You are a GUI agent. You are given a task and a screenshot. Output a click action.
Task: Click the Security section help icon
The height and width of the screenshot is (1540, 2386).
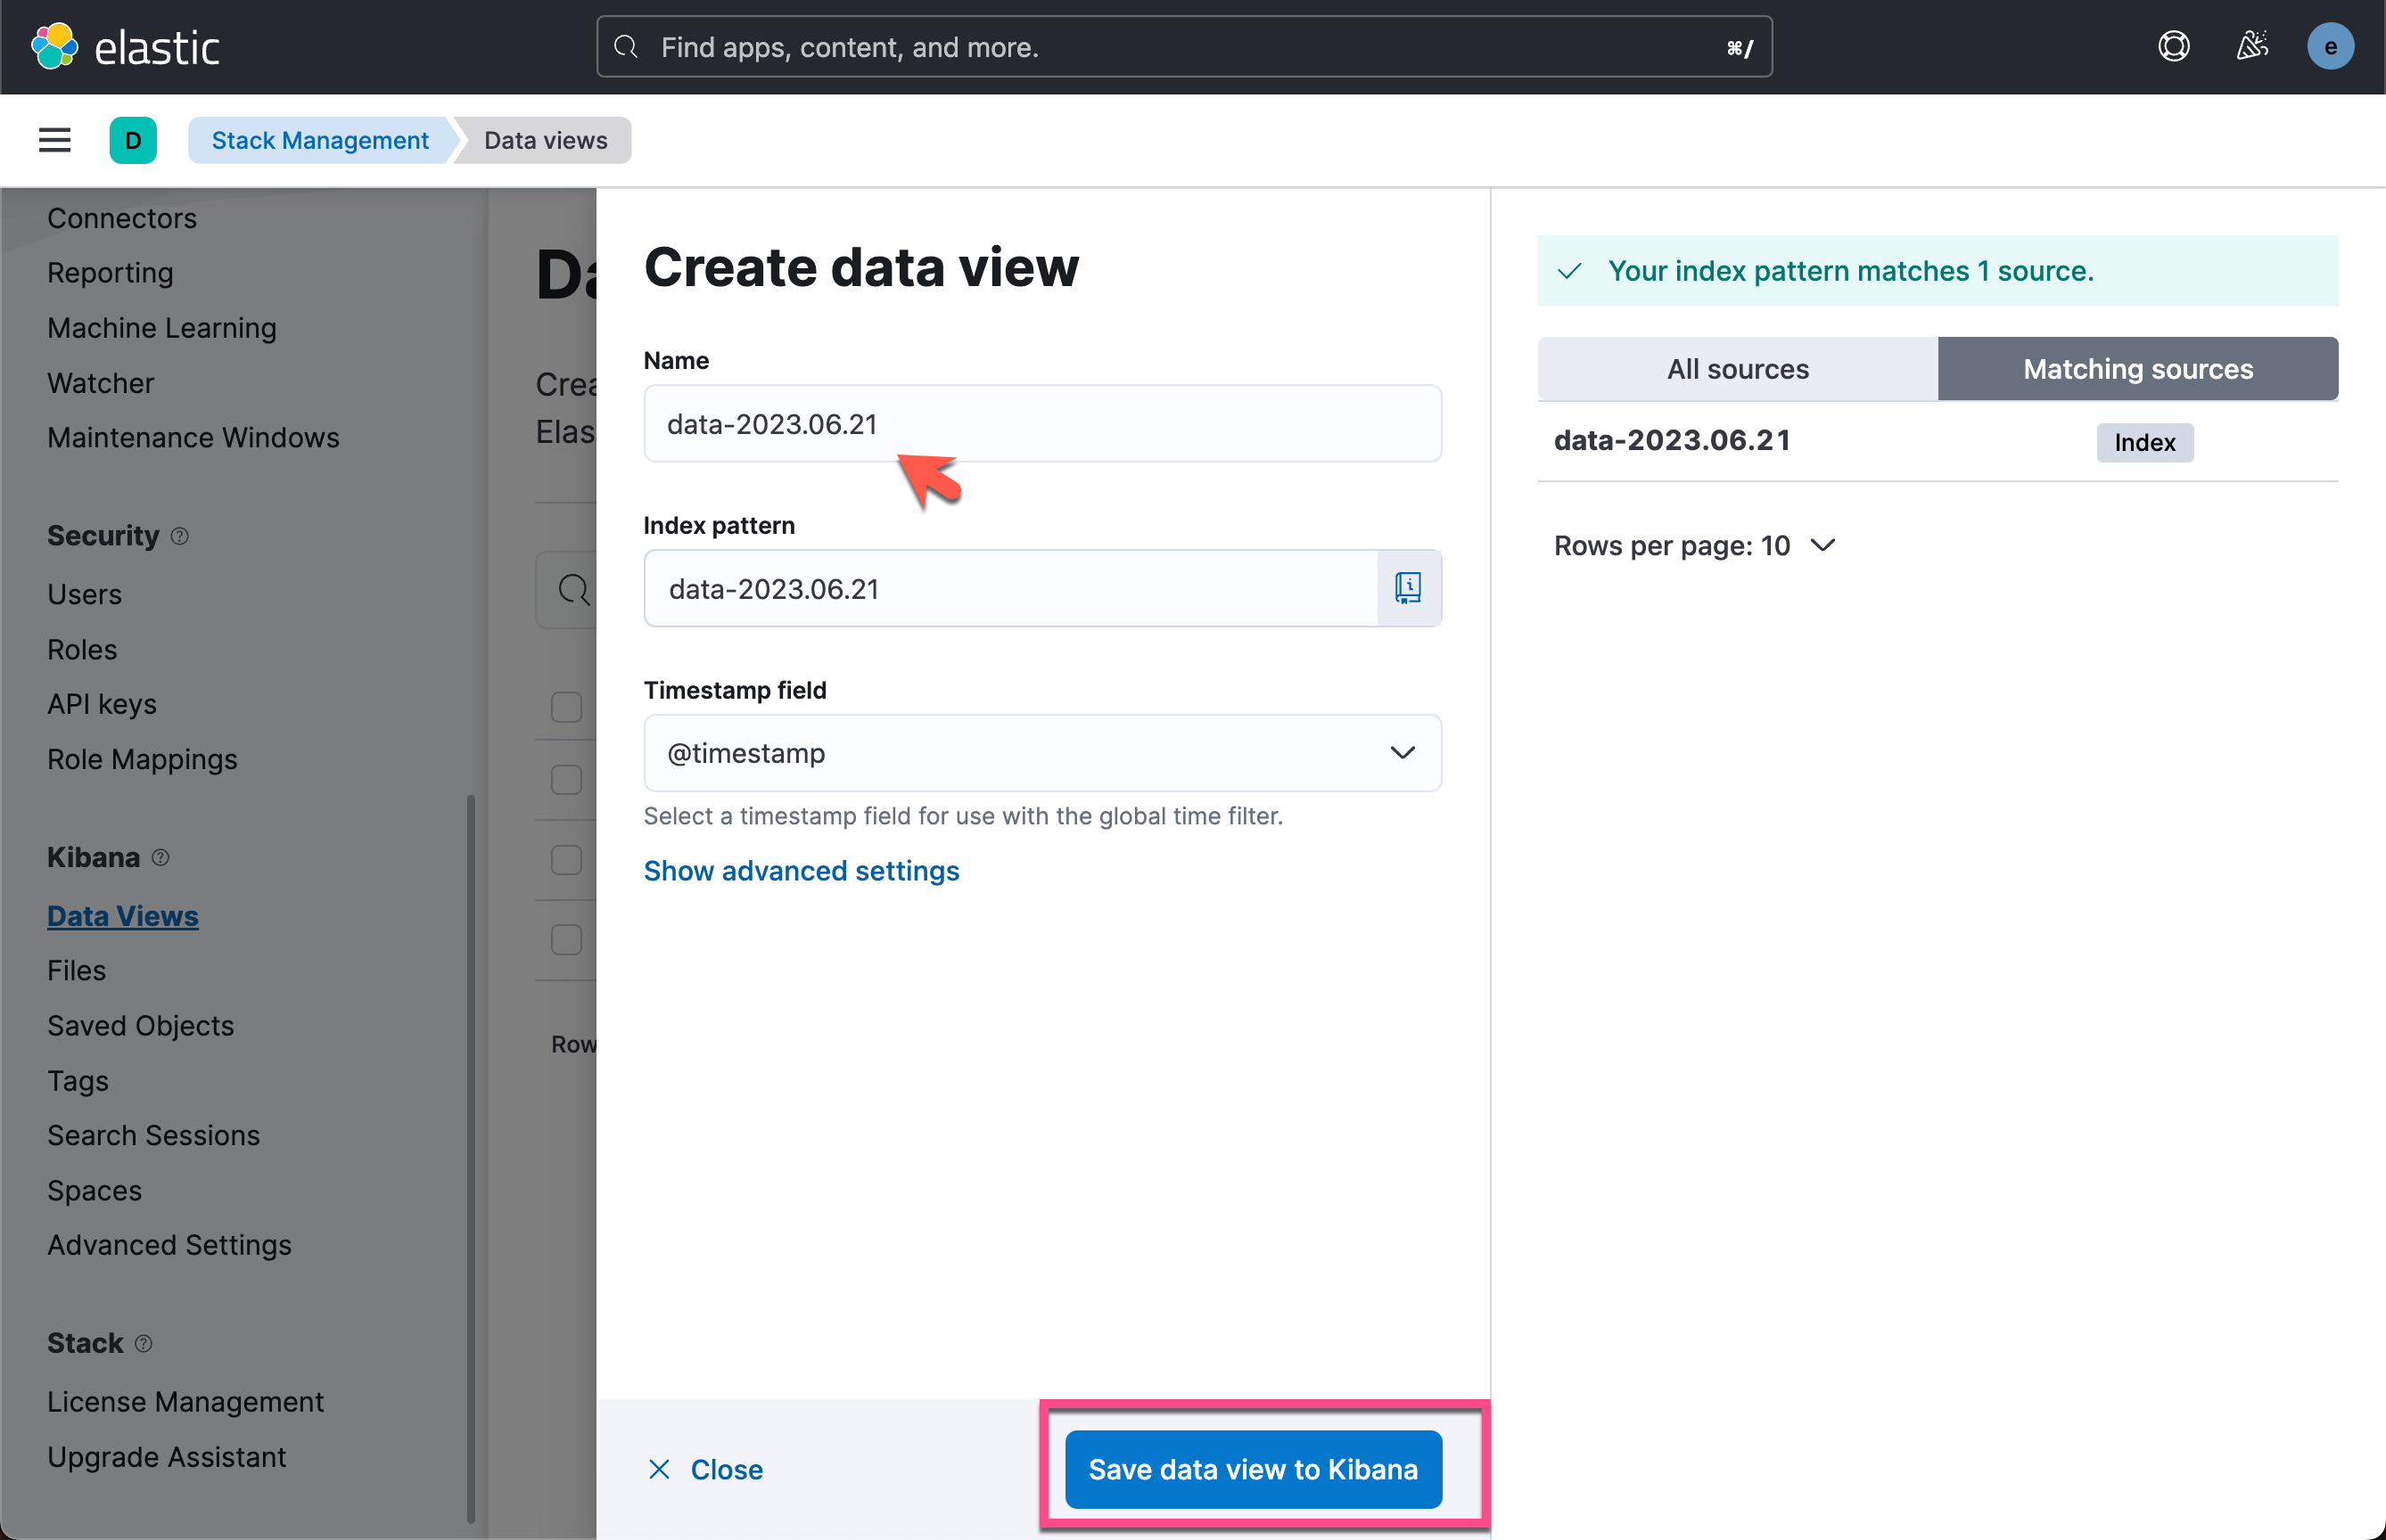tap(180, 536)
